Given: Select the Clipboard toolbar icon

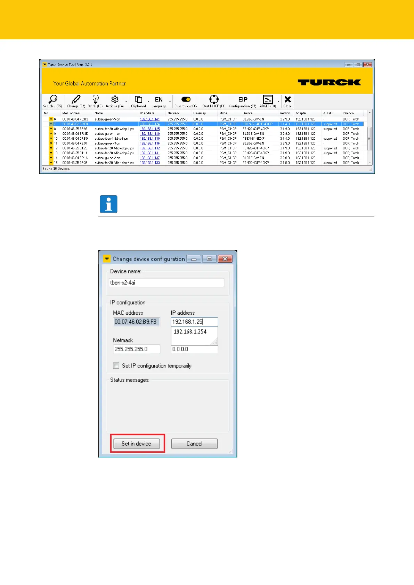Looking at the screenshot, I should pyautogui.click(x=138, y=101).
